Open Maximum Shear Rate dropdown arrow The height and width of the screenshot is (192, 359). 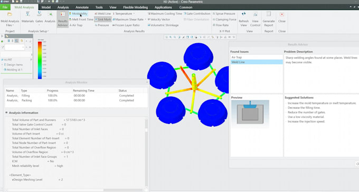[x=145, y=20]
